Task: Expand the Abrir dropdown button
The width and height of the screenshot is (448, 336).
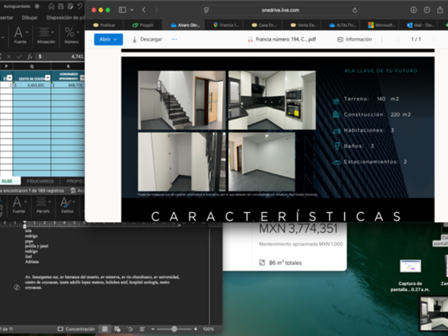Action: tap(108, 39)
